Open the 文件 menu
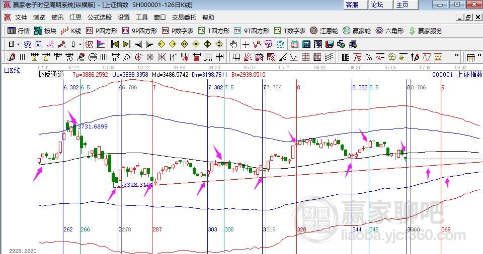The image size is (483, 254). pyautogui.click(x=21, y=18)
